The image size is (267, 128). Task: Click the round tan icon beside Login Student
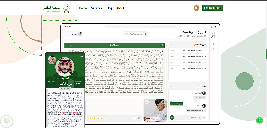click(196, 8)
